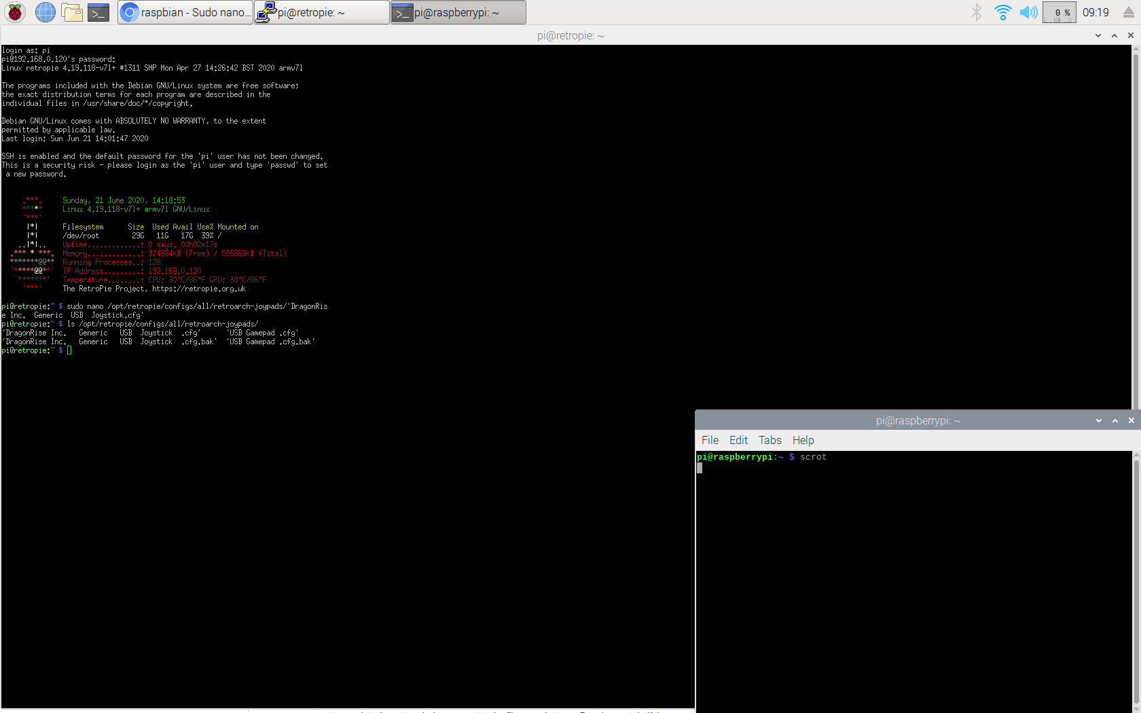Close the pi@raspberrypi terminal window

1131,420
